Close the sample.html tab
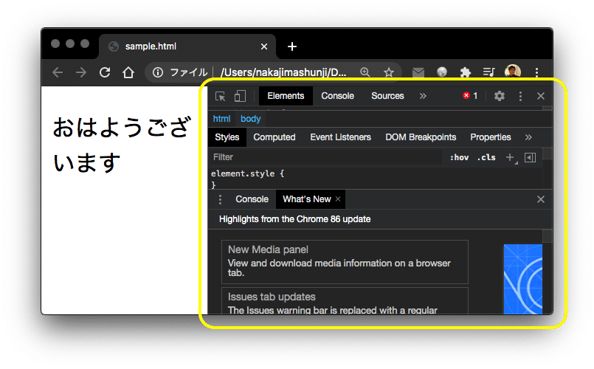594x369 pixels. pos(264,46)
